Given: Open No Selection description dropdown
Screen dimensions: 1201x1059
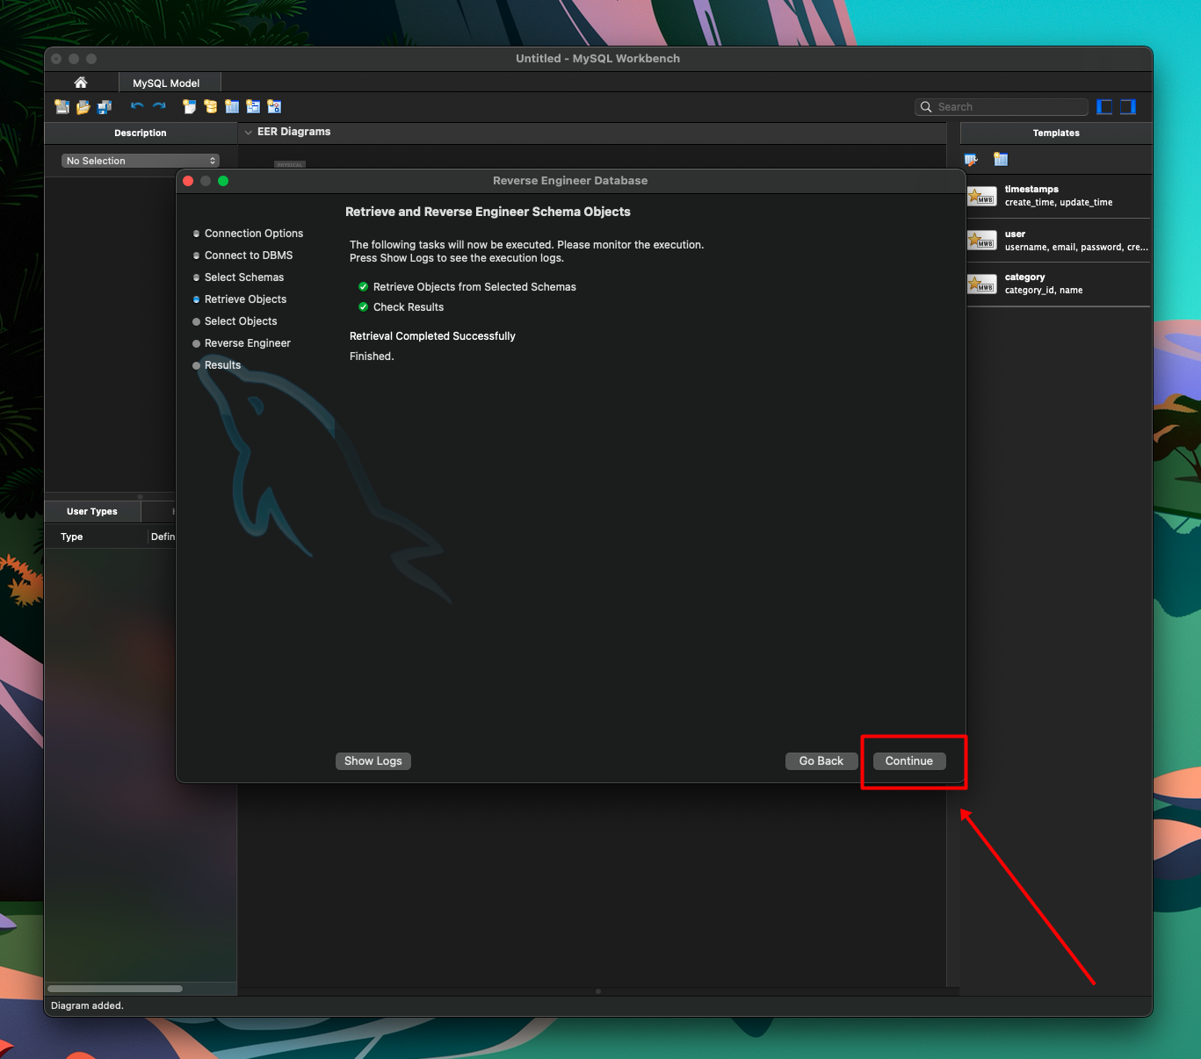Looking at the screenshot, I should point(141,161).
